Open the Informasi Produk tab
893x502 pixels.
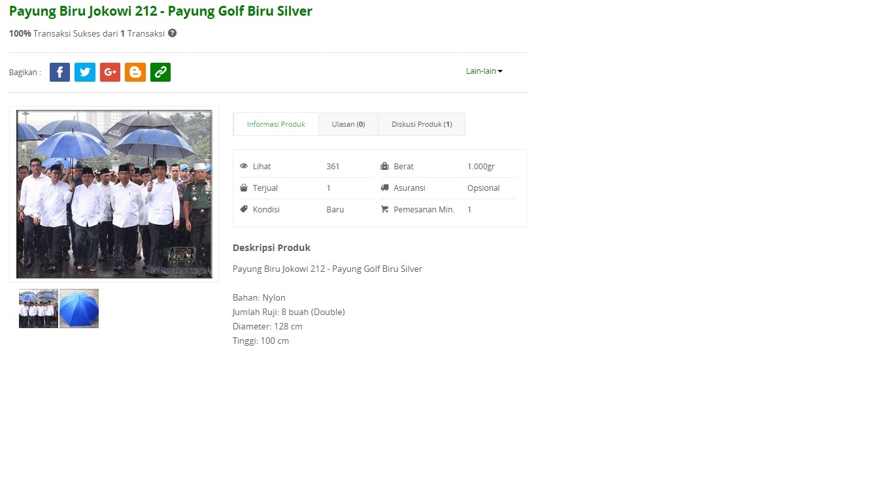(x=276, y=124)
